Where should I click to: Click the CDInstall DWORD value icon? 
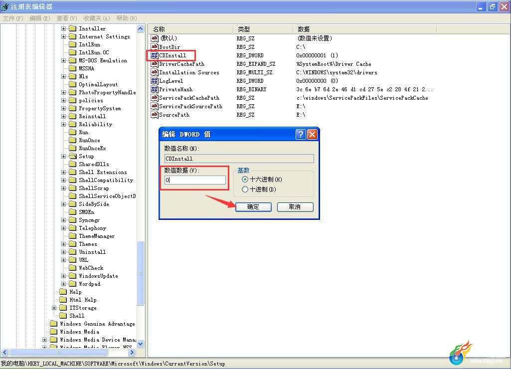coord(155,55)
